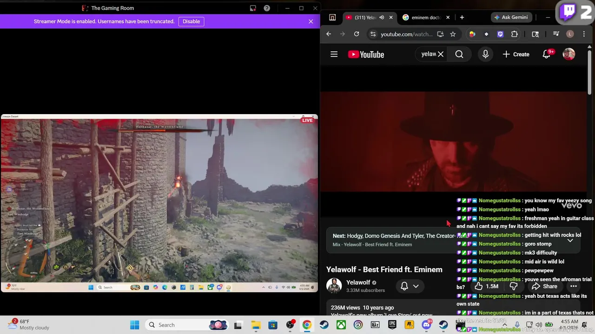Click the help icon in Gaming Room window
Screen dimensions: 595x334
267,8
